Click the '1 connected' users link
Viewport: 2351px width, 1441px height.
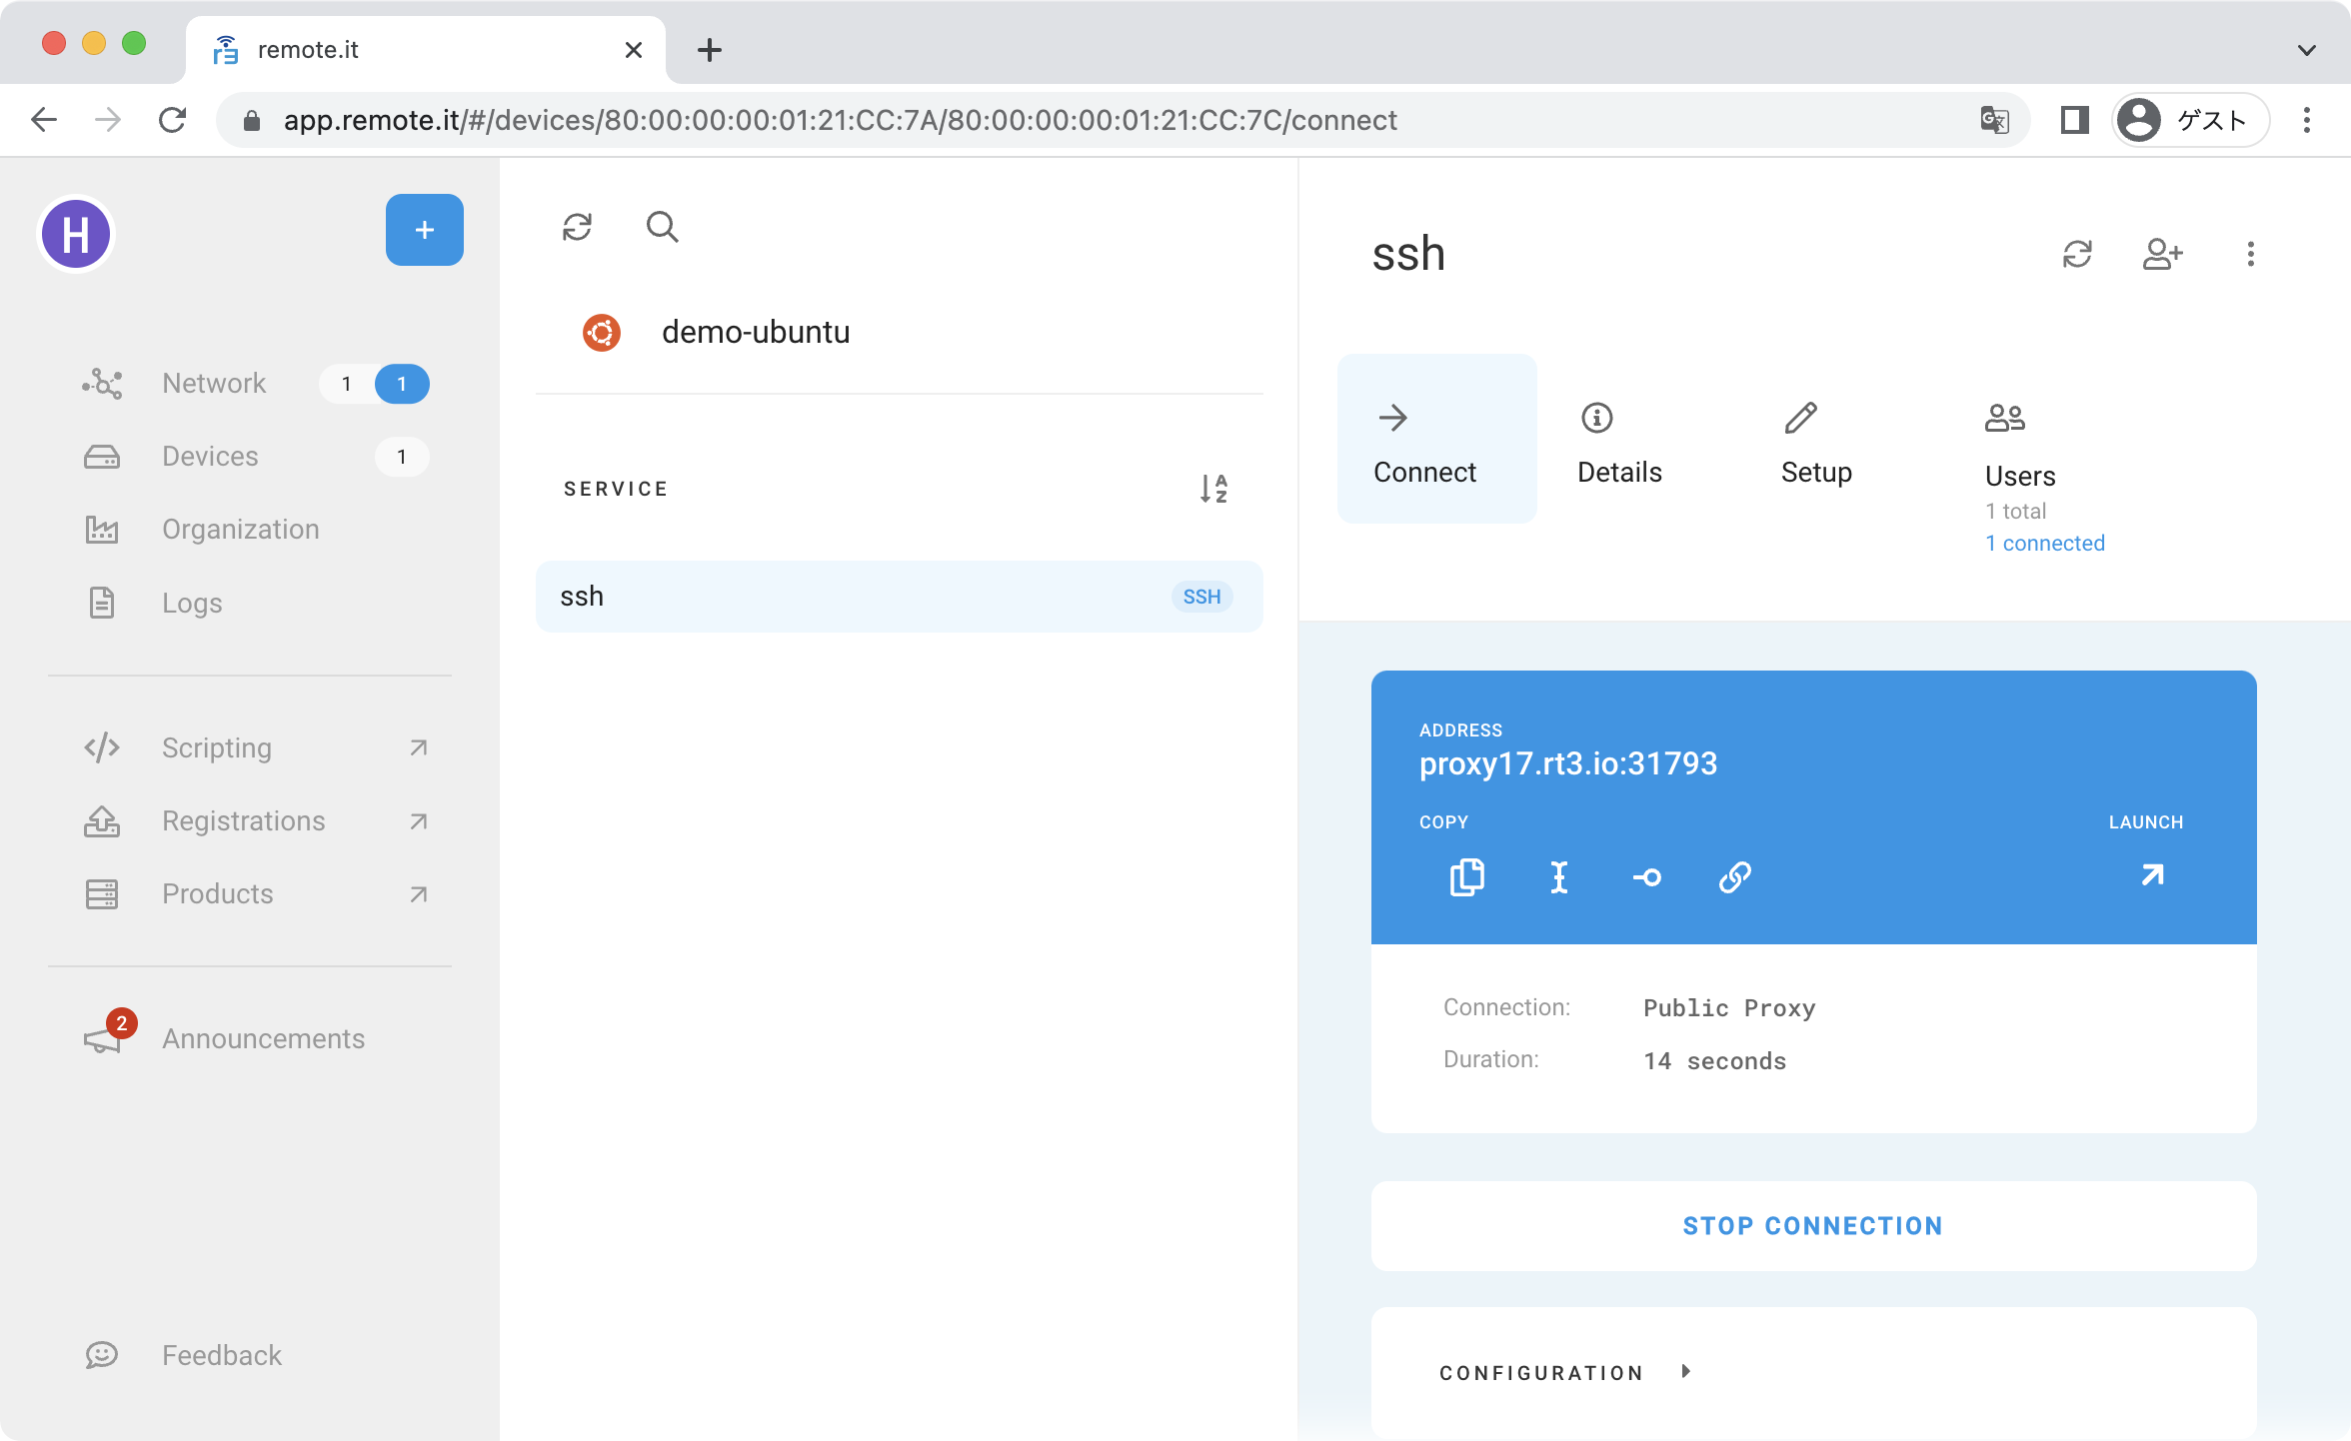2045,543
